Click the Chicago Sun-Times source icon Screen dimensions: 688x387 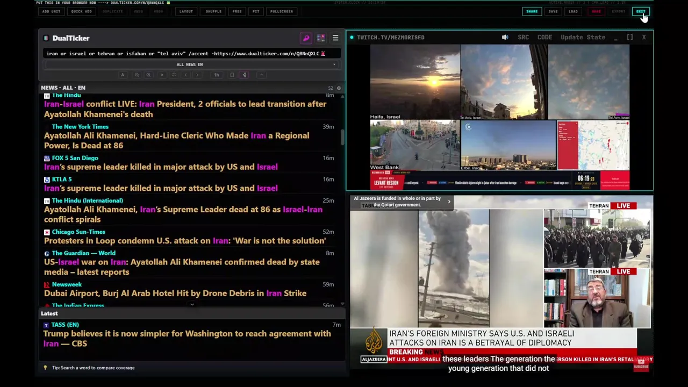click(47, 232)
